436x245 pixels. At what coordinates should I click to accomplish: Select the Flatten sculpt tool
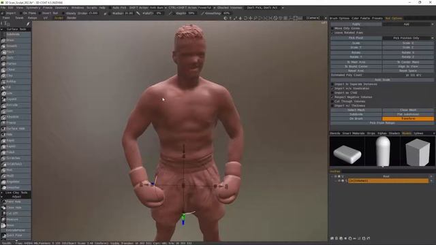coord(16,64)
